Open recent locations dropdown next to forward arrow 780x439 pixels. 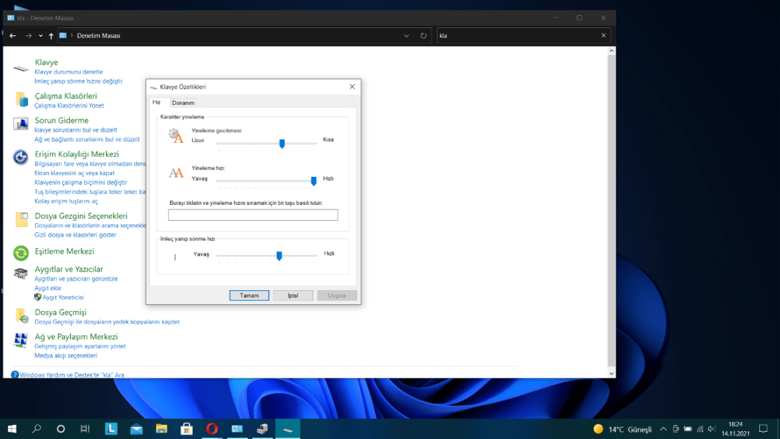point(41,36)
